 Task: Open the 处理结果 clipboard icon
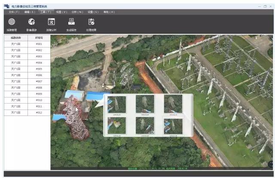coord(91,22)
